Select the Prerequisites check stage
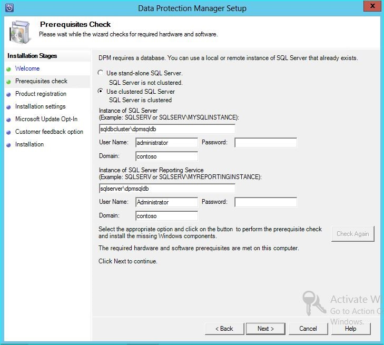The height and width of the screenshot is (345, 384). [x=41, y=81]
